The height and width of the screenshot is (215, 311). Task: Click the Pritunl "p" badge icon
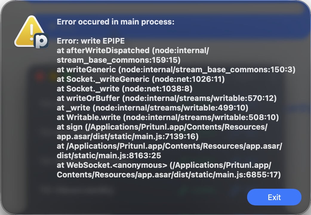pos(41,41)
